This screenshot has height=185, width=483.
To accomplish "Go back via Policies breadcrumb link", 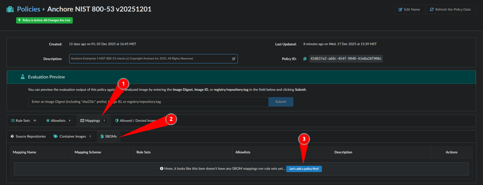I will 28,9.
